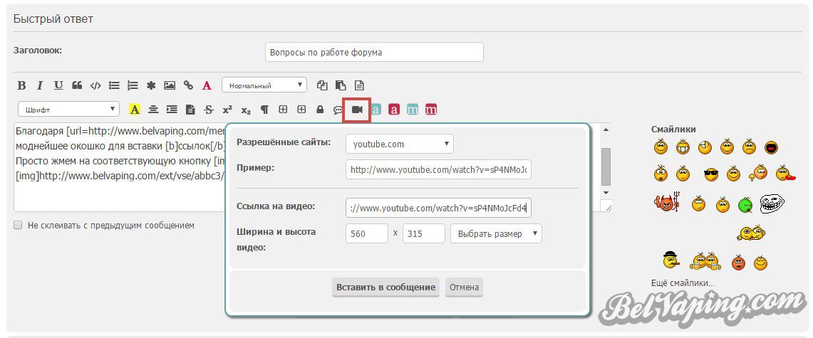813x338 pixels.
Task: Center-align the text
Action: point(153,109)
